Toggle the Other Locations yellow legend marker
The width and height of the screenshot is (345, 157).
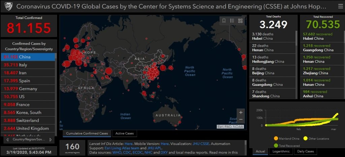point(305,139)
